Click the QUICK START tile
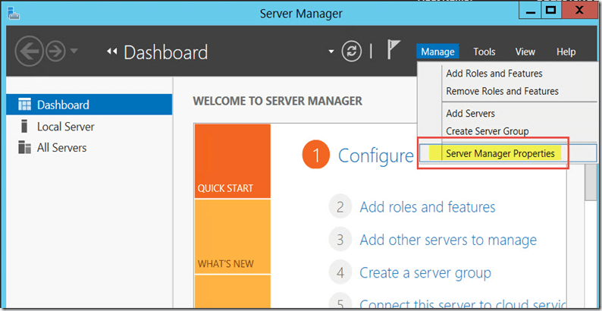 point(232,161)
